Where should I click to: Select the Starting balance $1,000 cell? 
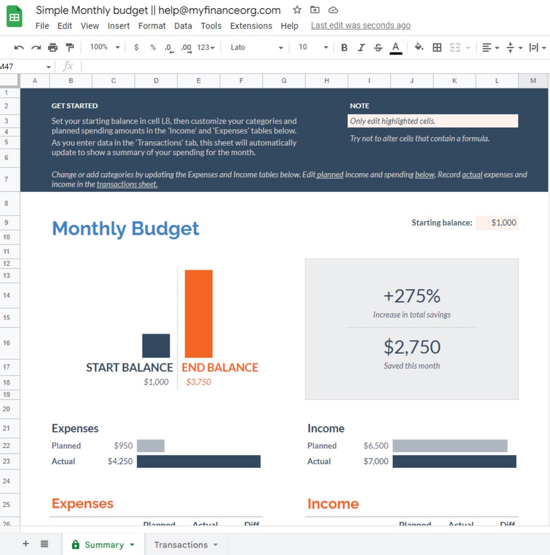(x=497, y=223)
